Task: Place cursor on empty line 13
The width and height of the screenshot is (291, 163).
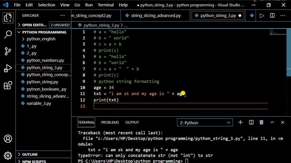Action: click(181, 106)
